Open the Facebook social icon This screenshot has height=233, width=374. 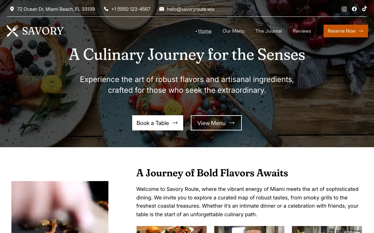coord(354,9)
